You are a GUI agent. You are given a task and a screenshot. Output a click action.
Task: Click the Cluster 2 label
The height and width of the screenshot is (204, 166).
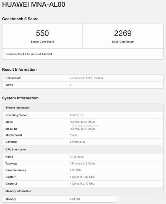click(x=11, y=184)
